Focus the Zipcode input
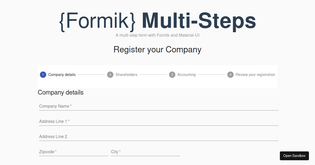315x165 pixels. pyautogui.click(x=74, y=152)
